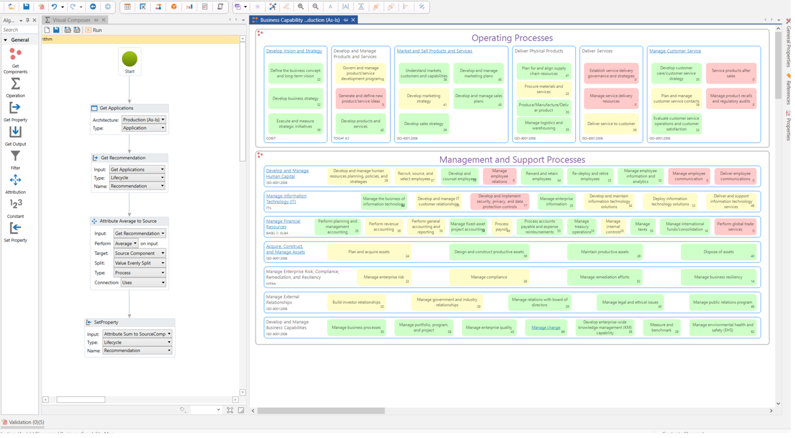Screen dimensions: 795x438
Task: Click the Search field in the Algorithm panel
Action: [x=19, y=30]
